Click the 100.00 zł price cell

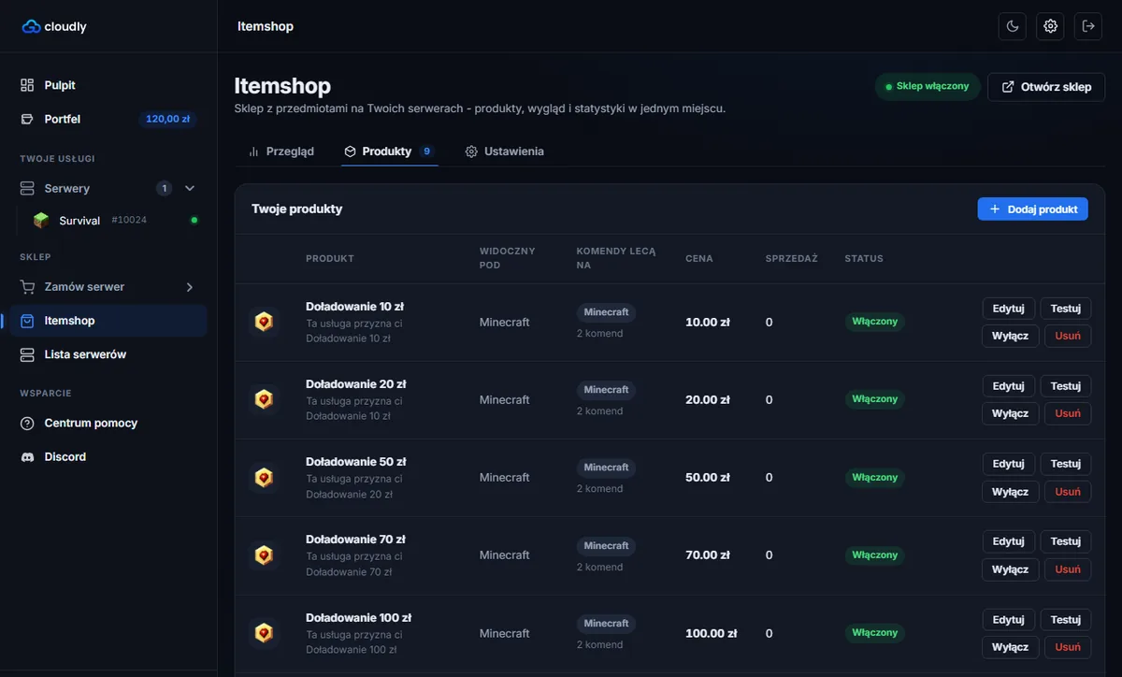point(711,633)
